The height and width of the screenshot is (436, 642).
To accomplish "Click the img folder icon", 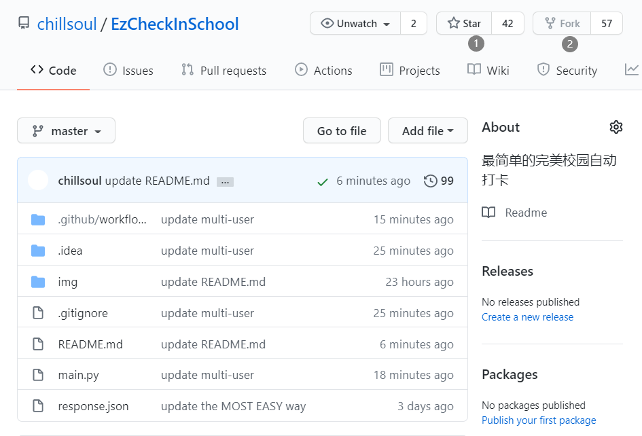I will tap(38, 282).
